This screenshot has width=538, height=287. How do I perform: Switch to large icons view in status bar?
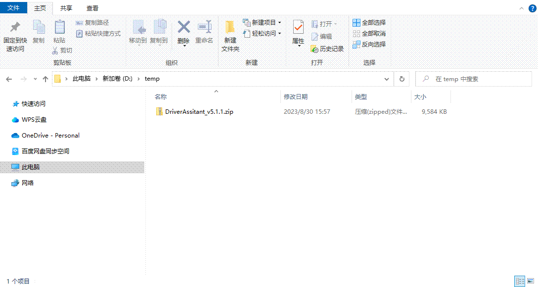tap(531, 281)
